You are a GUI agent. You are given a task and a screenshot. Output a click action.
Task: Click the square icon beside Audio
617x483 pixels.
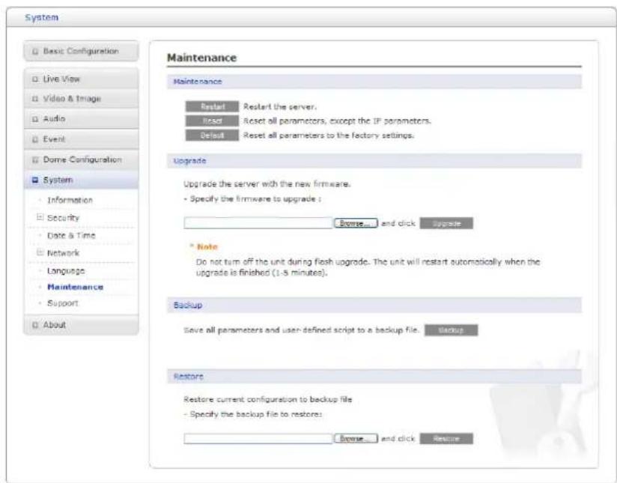[x=35, y=119]
